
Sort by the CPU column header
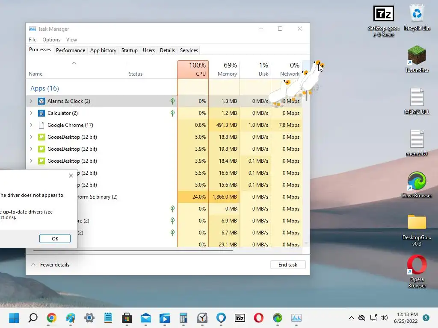coord(193,70)
